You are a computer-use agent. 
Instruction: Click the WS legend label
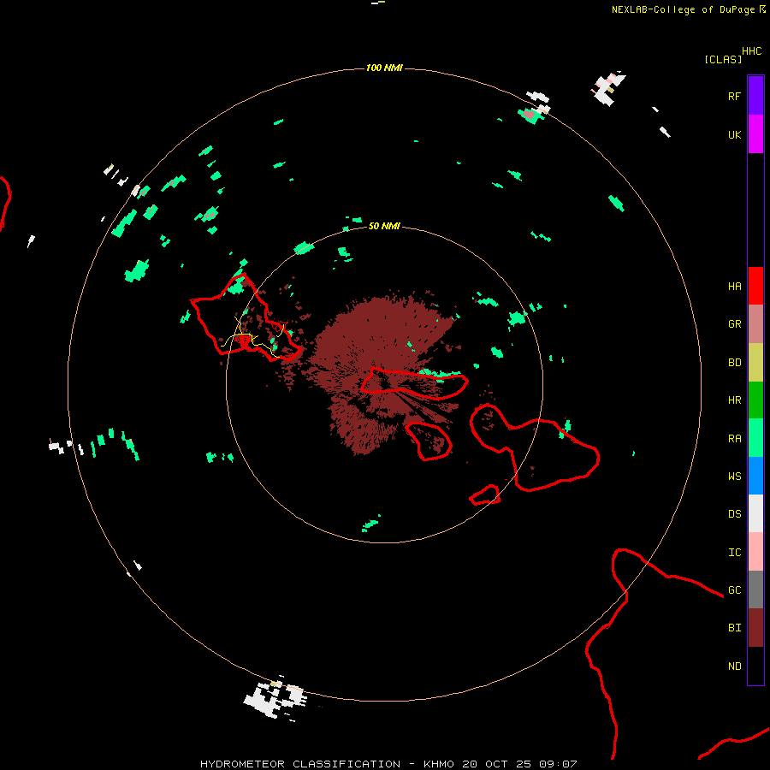pyautogui.click(x=734, y=477)
